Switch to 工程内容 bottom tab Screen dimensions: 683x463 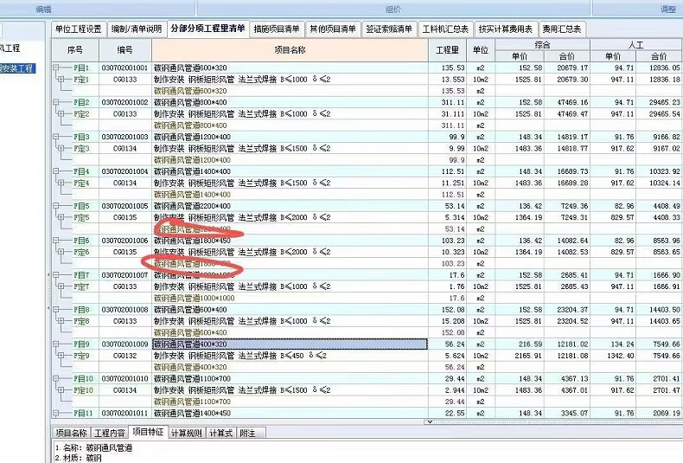110,433
